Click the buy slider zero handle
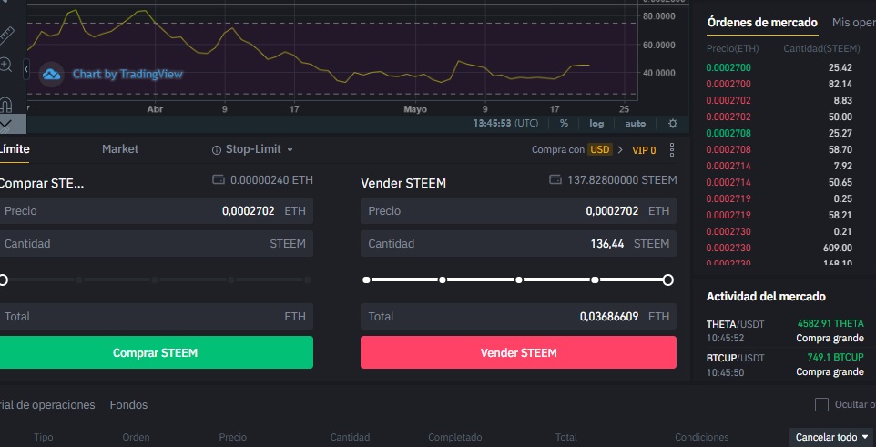 (4, 279)
